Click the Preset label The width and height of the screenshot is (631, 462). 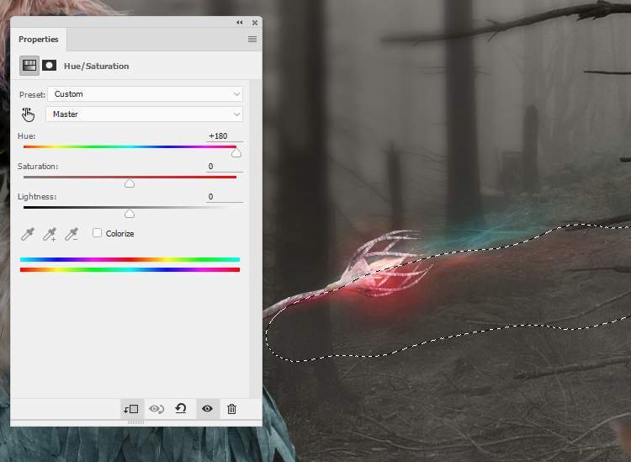(x=32, y=94)
